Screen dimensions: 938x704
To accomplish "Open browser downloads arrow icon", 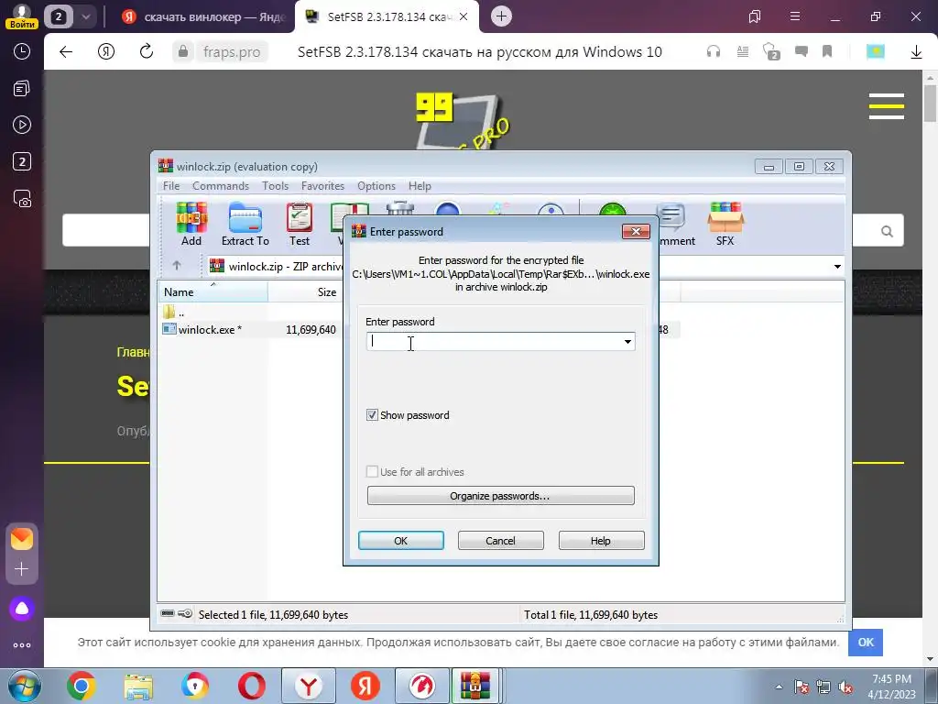I will 916,52.
